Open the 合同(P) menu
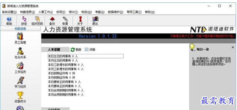Image resolution: width=237 pixels, height=110 pixels. click(61, 12)
